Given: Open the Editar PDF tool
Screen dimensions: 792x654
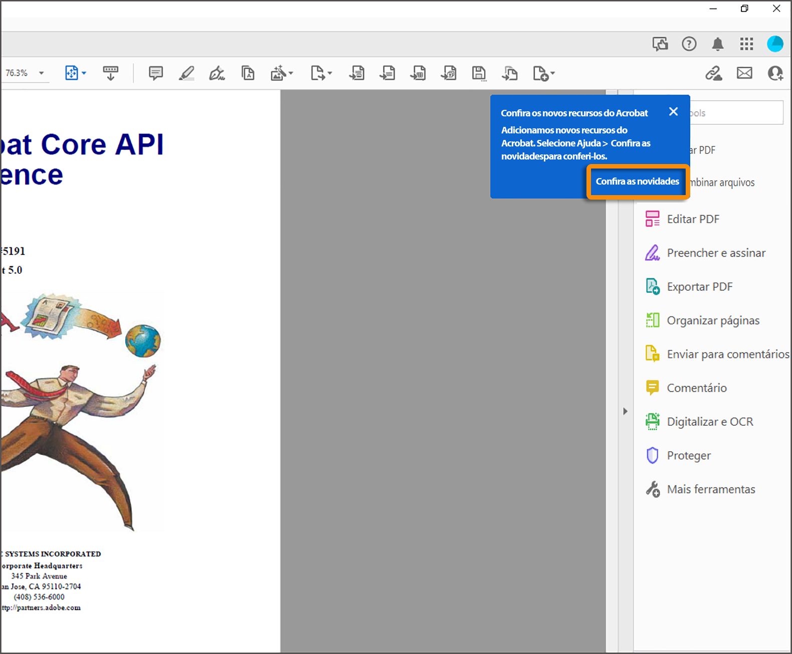Looking at the screenshot, I should 693,219.
